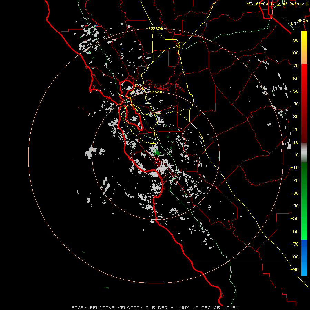
Task: Select the gray zero-velocity band on color scale
Action: click(x=304, y=153)
